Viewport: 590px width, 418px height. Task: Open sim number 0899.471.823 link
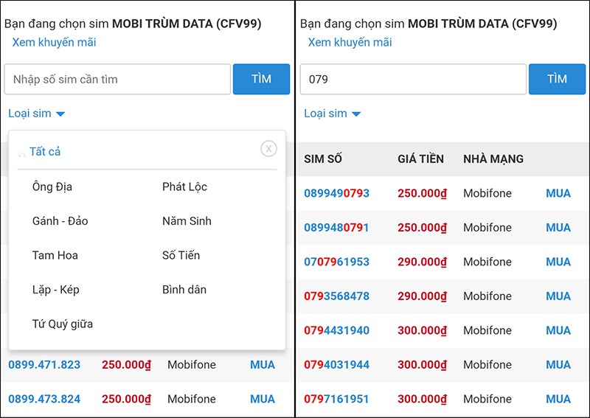pyautogui.click(x=44, y=364)
